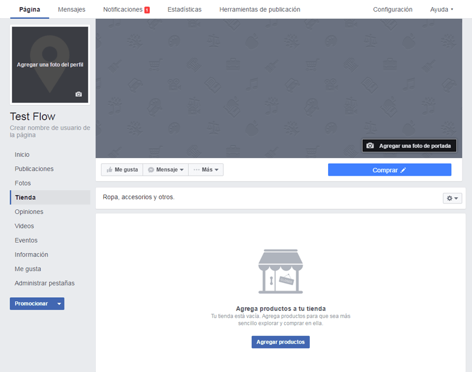Screen dimensions: 472x372
Task: Open the Más options dropdown
Action: point(206,170)
